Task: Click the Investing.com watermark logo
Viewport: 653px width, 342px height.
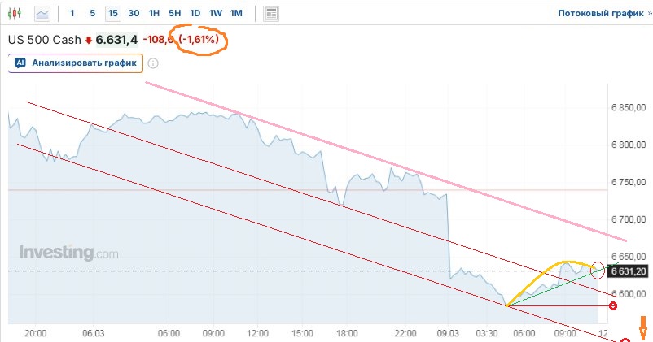Action: [x=68, y=253]
